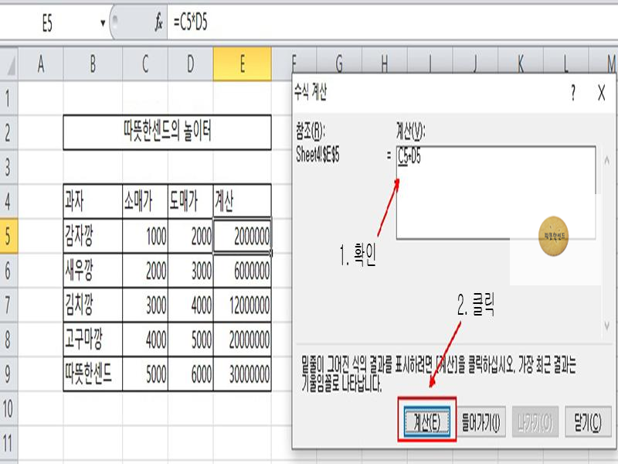Click the 닫기(C) close button
618x464 pixels.
(588, 421)
